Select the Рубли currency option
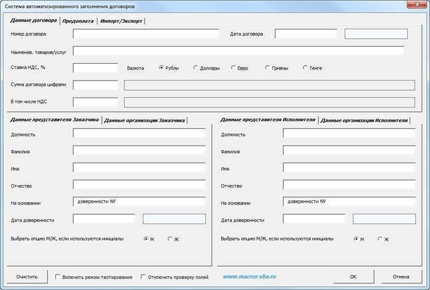Viewport: 430px width, 290px height. point(162,68)
